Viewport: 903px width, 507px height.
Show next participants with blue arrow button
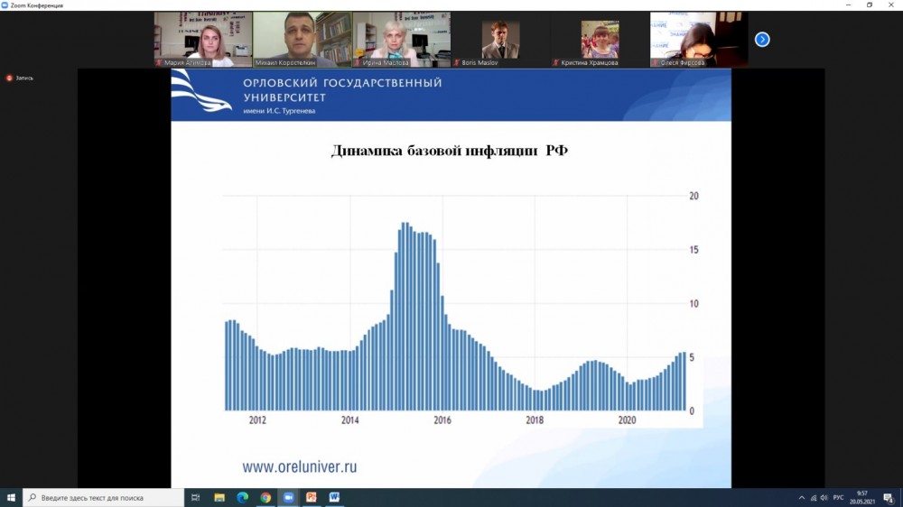(x=762, y=40)
